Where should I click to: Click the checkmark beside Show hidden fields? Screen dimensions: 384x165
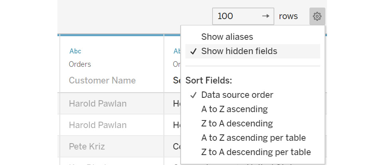coord(193,51)
